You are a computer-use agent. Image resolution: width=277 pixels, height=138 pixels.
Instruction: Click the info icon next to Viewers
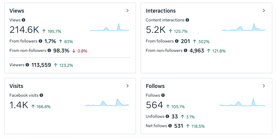pos(27,65)
